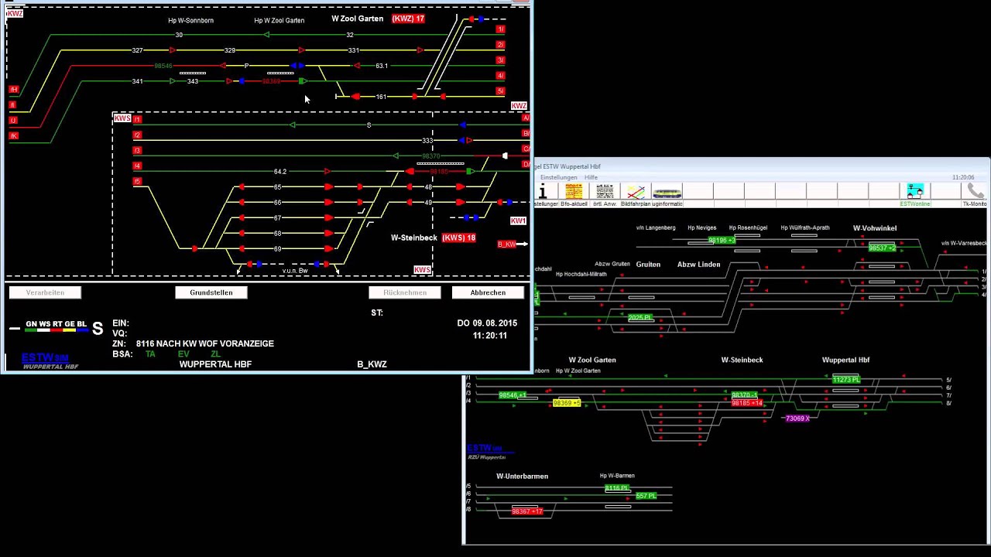Screen dimensions: 991x557
Task: Click siding track number 69
Action: tap(277, 249)
